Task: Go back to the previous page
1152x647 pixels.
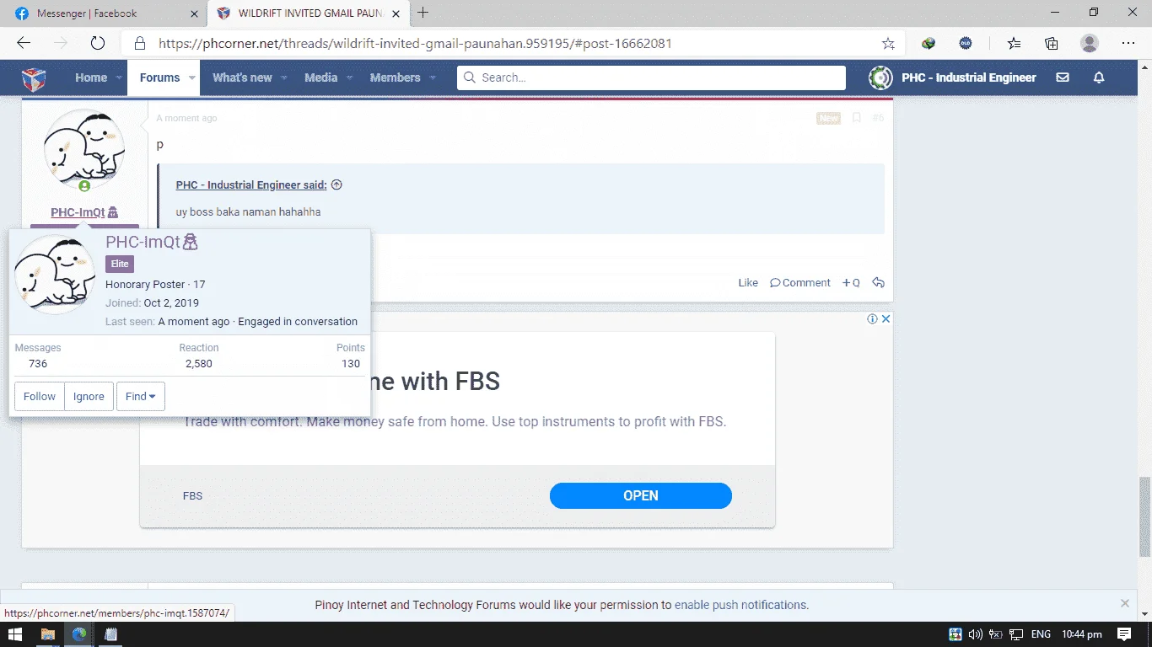Action: coord(24,43)
